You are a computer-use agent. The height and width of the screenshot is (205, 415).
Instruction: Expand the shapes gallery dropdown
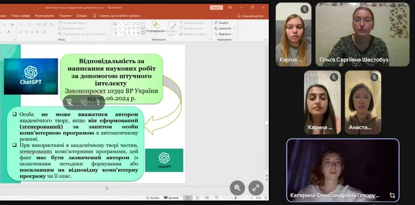pos(143,33)
